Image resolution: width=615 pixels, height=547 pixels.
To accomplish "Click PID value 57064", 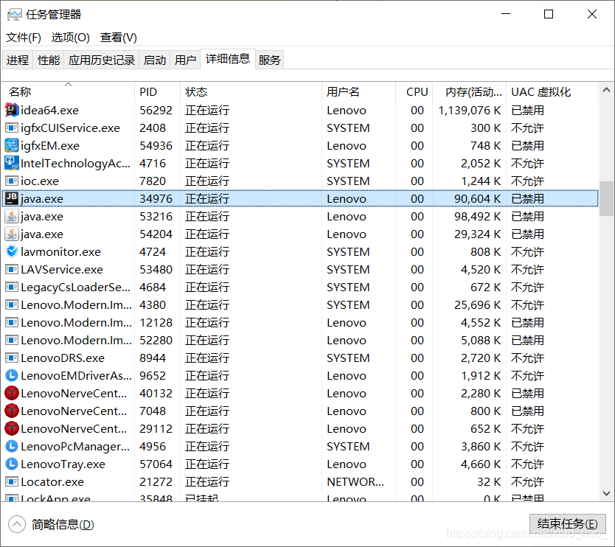I will coord(156,464).
